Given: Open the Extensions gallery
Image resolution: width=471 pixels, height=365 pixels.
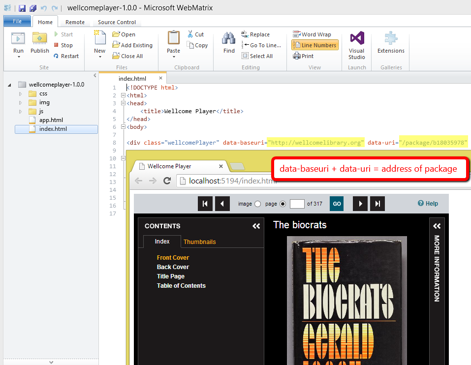Looking at the screenshot, I should click(391, 42).
